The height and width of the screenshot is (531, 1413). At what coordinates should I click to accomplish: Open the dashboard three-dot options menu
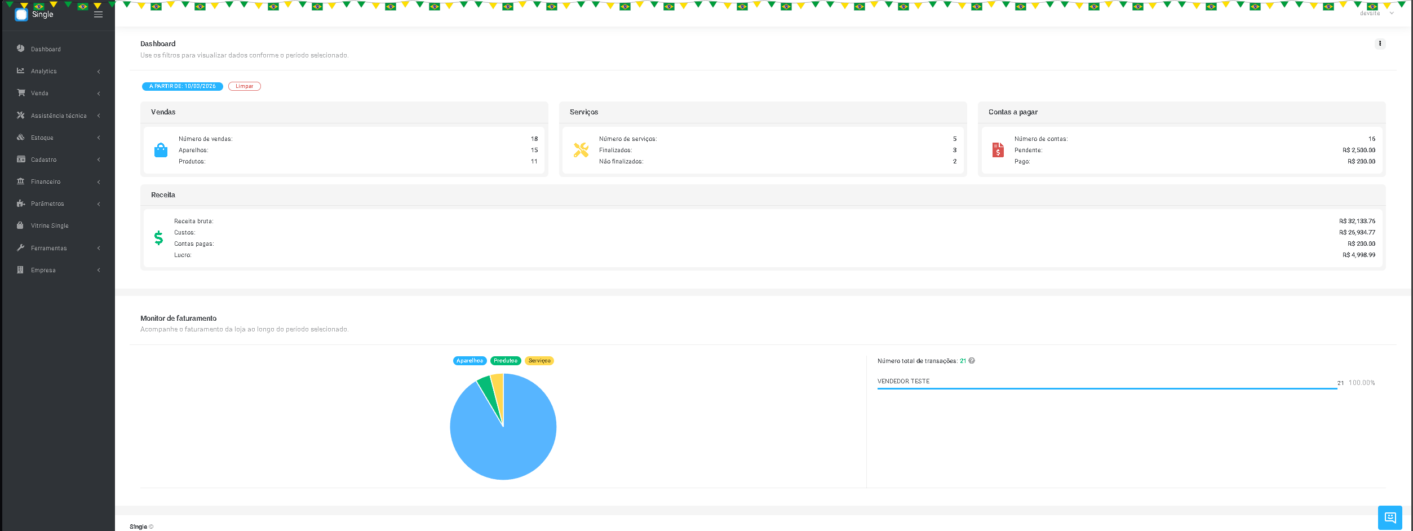(1380, 43)
